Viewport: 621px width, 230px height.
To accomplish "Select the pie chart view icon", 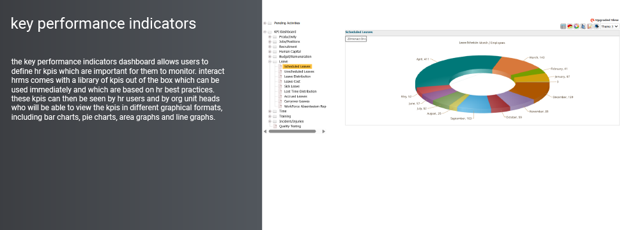I will point(570,27).
